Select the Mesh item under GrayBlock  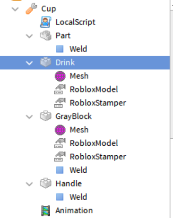[79, 130]
